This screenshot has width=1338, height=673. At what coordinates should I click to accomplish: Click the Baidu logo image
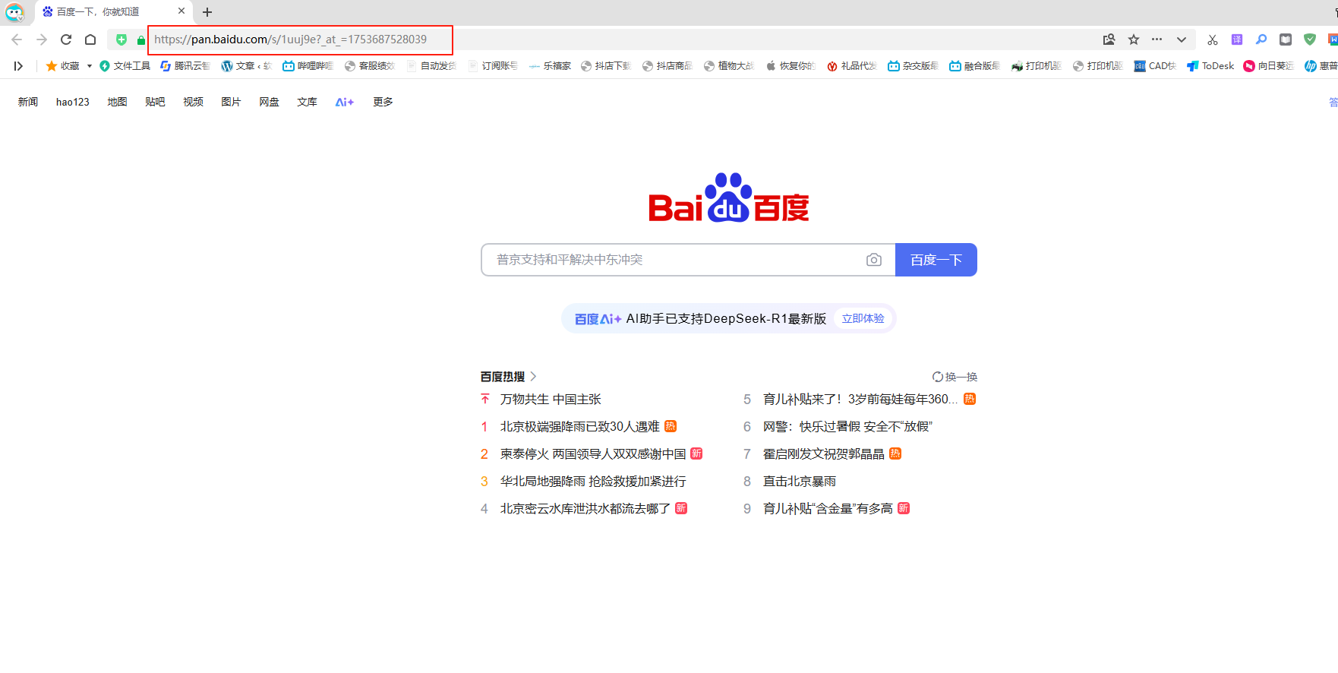coord(729,197)
